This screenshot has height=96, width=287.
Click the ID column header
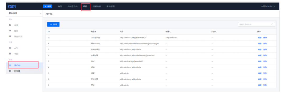pyautogui.click(x=49, y=32)
